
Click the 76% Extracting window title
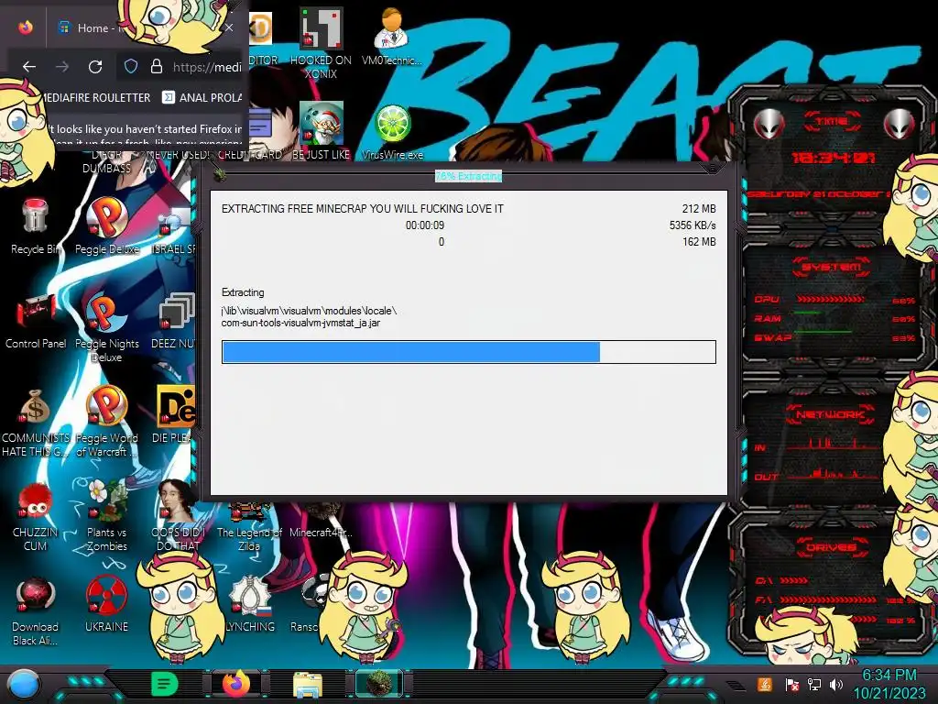[468, 176]
